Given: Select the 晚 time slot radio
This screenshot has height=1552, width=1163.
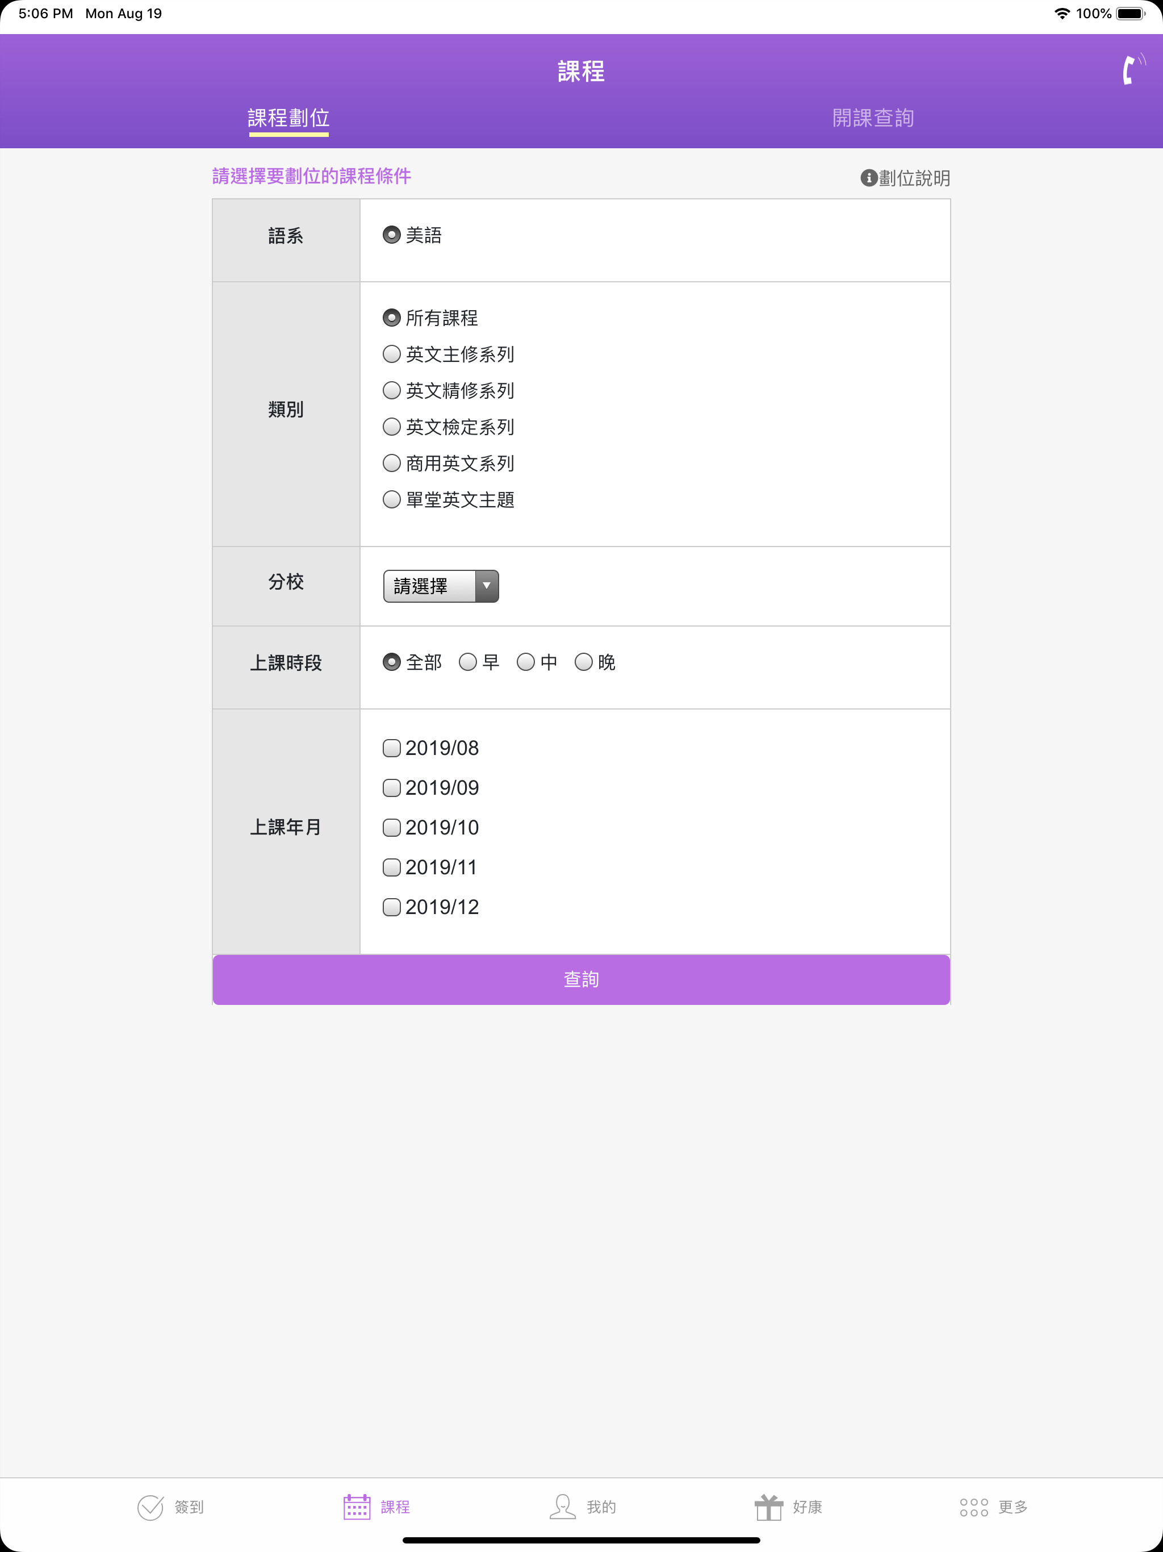Looking at the screenshot, I should (584, 662).
